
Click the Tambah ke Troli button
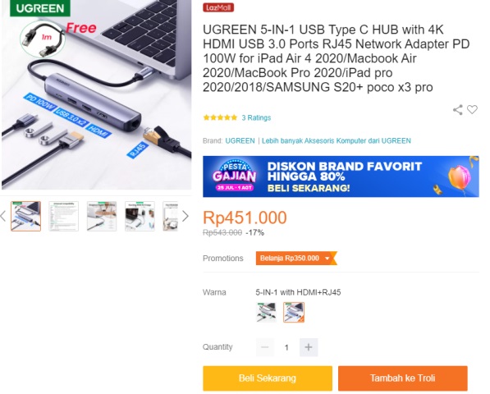[403, 378]
